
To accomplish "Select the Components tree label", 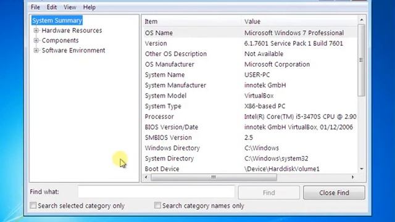I will click(60, 40).
